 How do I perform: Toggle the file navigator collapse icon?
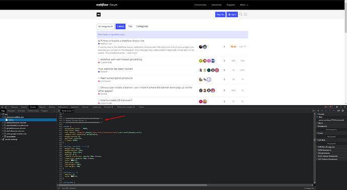click(x=59, y=111)
